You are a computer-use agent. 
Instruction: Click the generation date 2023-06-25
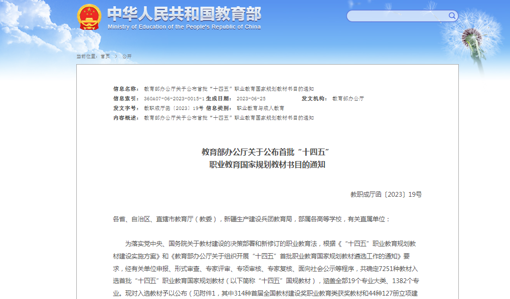(x=251, y=99)
